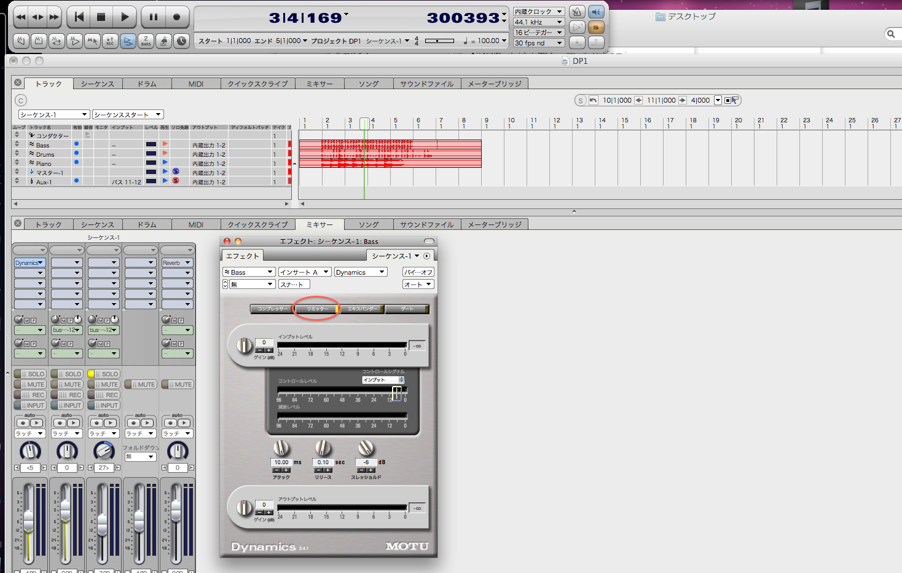
Task: Stop playback with the Stop button
Action: pyautogui.click(x=101, y=17)
